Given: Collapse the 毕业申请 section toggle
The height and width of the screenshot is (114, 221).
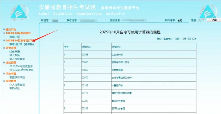Looking at the screenshot, I should click(x=4, y=74).
